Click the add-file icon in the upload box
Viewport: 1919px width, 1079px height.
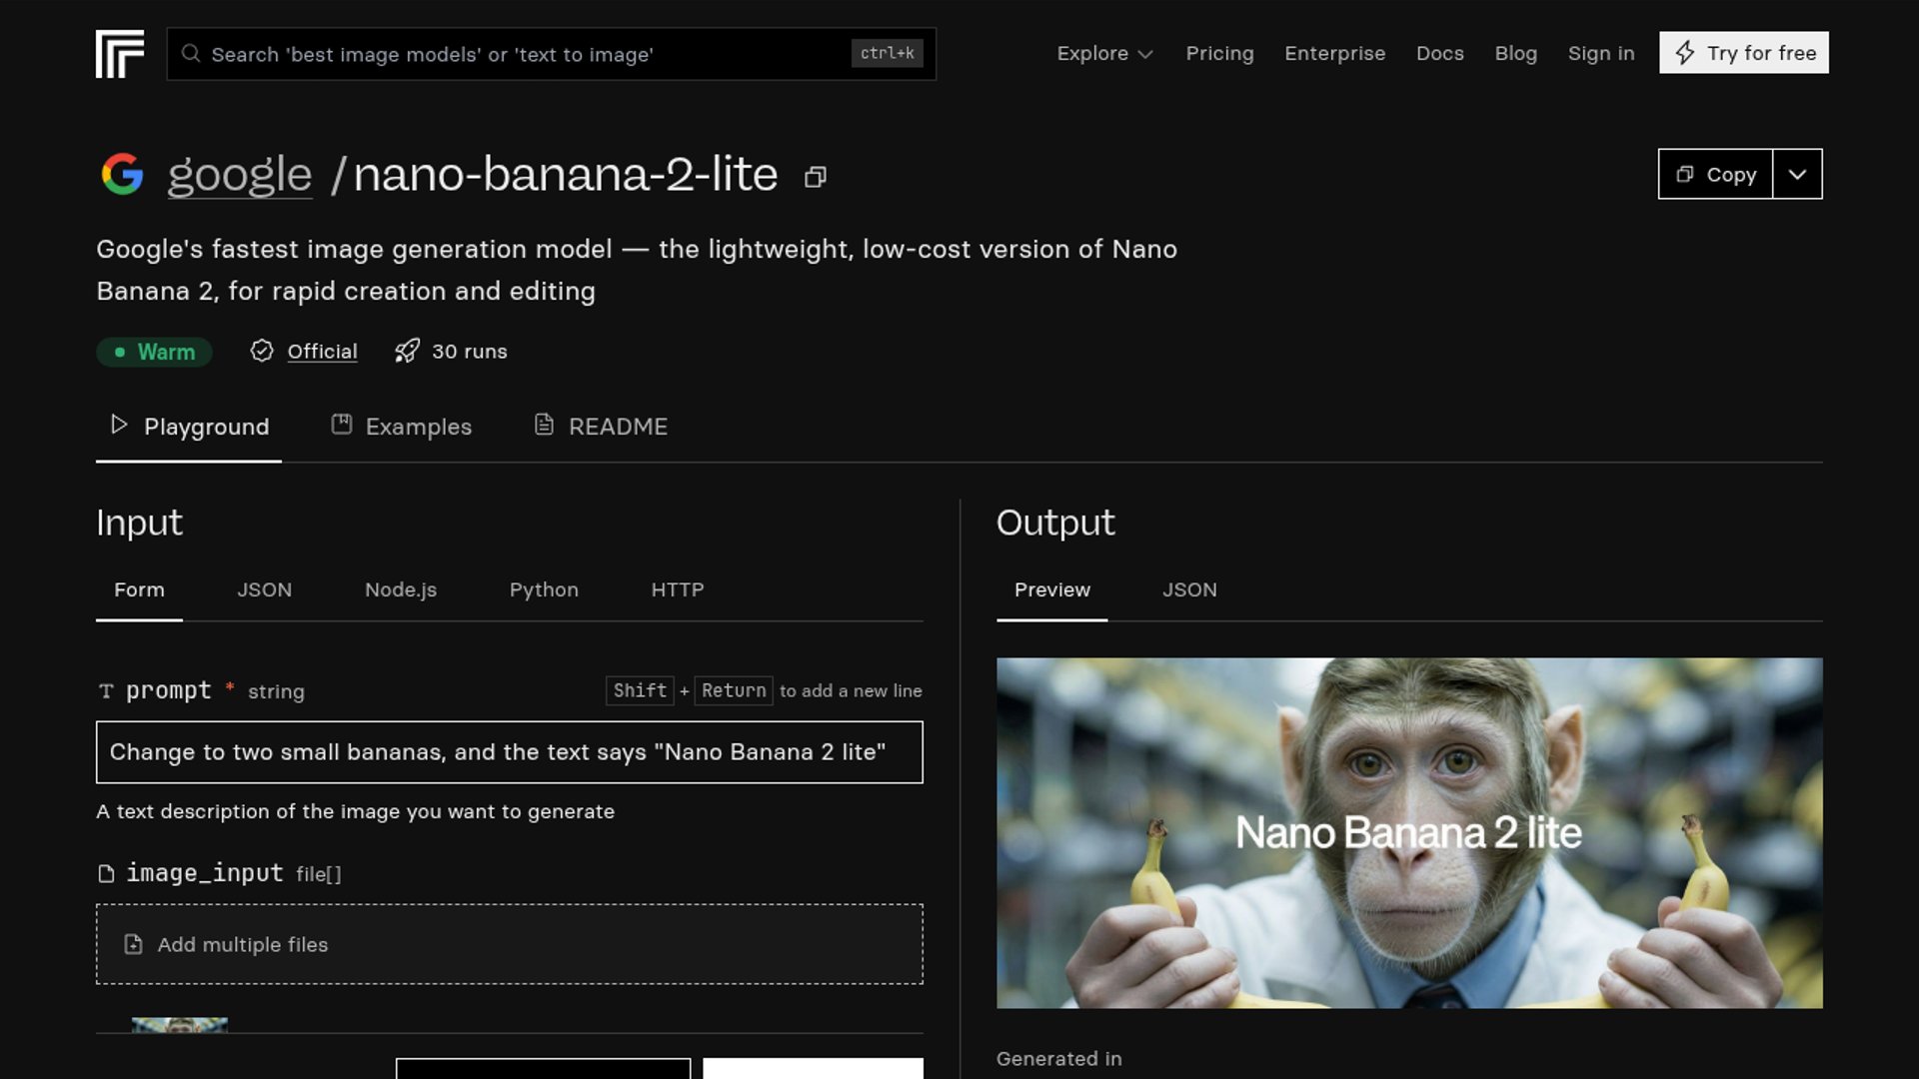133,944
